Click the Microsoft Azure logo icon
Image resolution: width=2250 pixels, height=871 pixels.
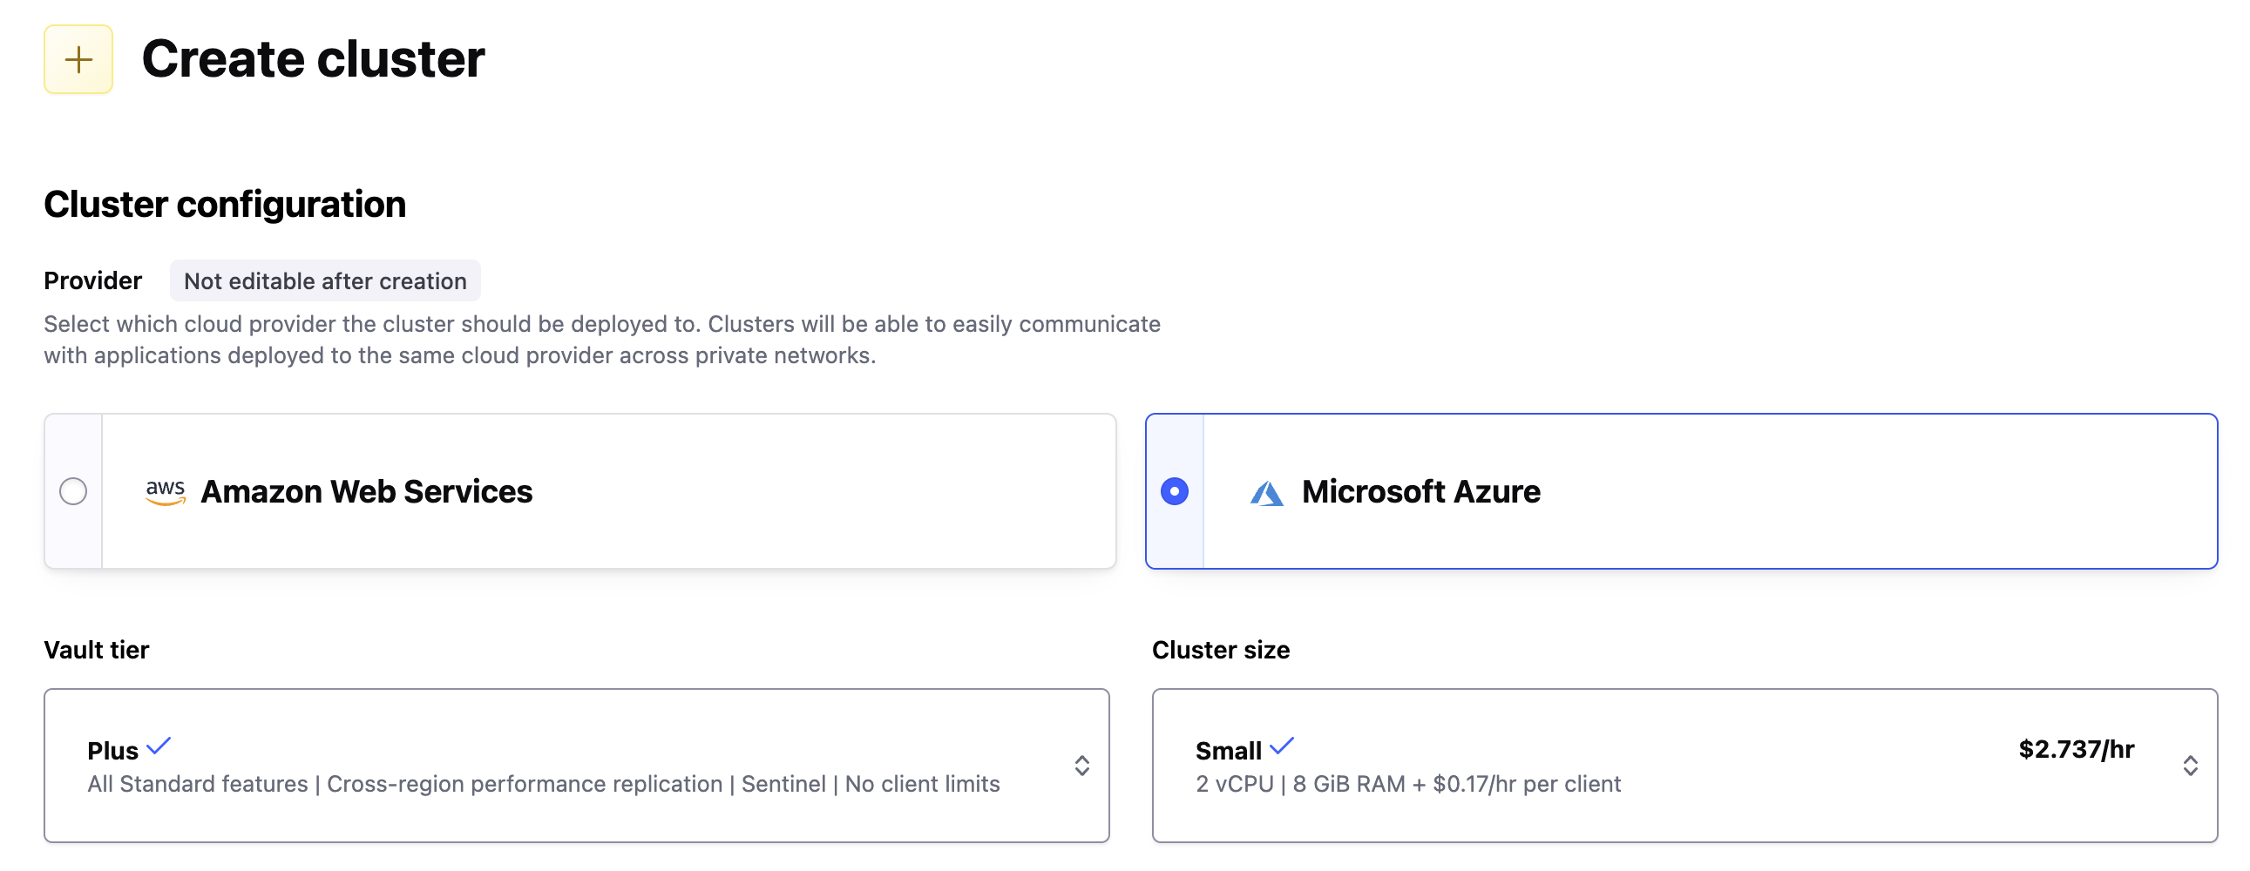[x=1265, y=493]
